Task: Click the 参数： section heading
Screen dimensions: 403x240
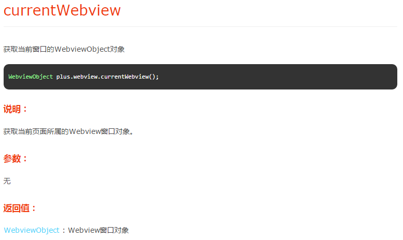Action: coord(15,158)
